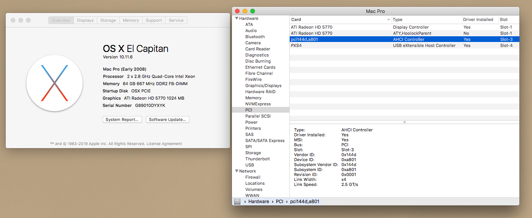Sort table by Card column header
Viewport: 532px width, 218px height.
point(341,19)
